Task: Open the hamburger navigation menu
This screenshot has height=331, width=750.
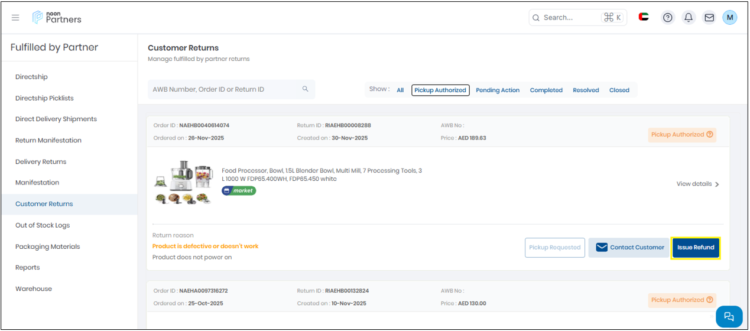Action: coord(15,18)
